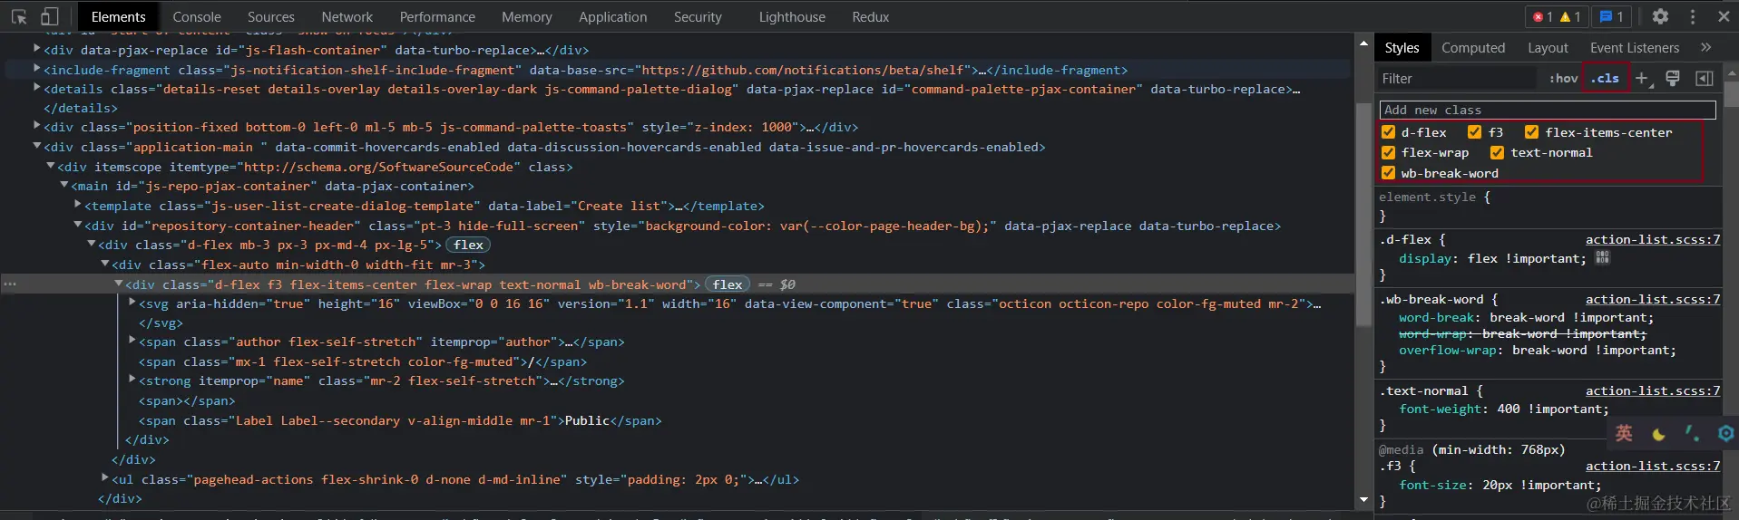Uncheck the flex-items-center class checkbox
The width and height of the screenshot is (1739, 520).
click(x=1532, y=132)
